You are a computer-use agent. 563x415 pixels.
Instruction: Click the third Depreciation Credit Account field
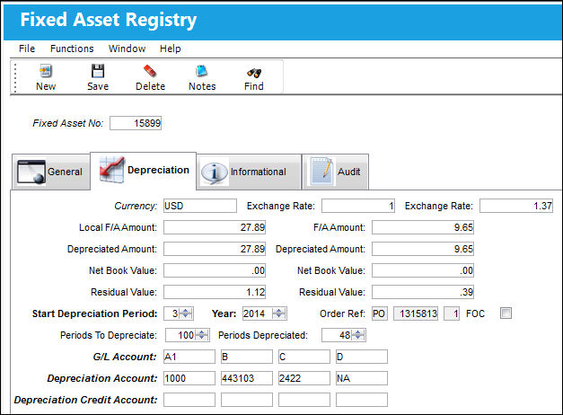(x=304, y=400)
